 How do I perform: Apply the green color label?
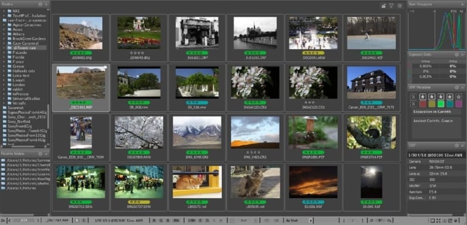[x=441, y=104]
